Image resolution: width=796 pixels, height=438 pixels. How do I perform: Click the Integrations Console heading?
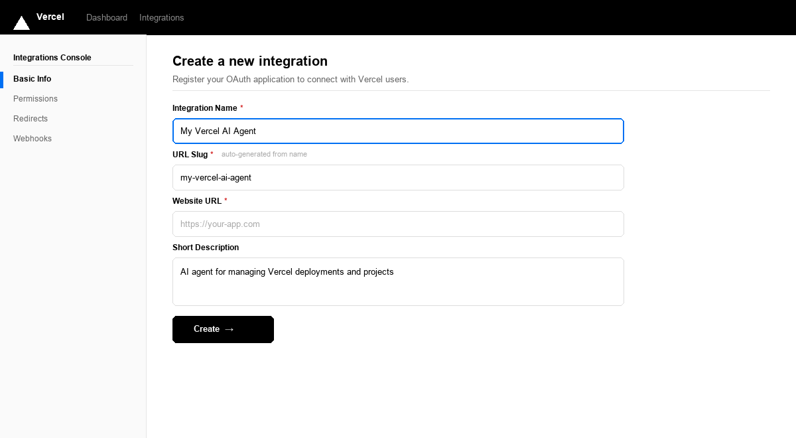click(52, 58)
